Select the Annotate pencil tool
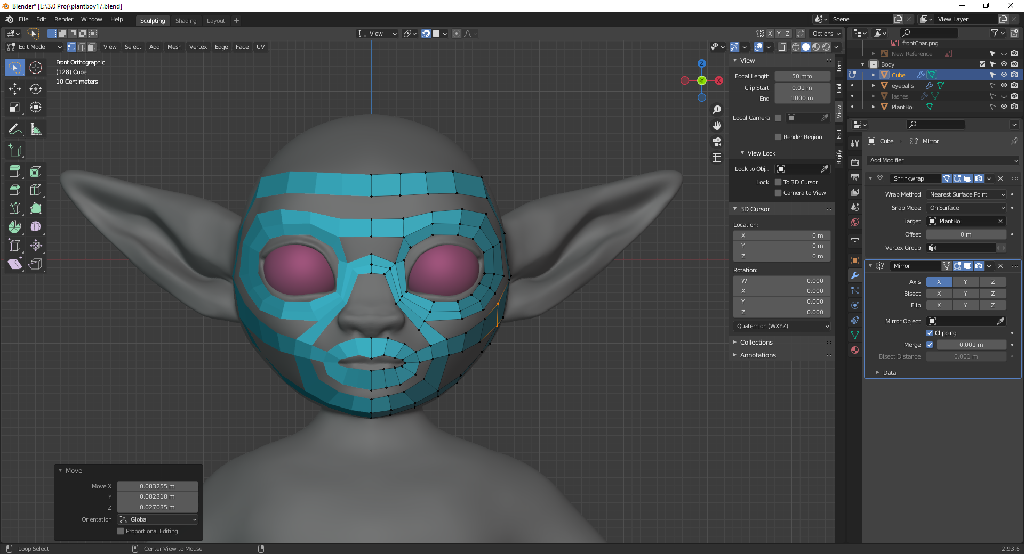The image size is (1024, 554). click(15, 129)
